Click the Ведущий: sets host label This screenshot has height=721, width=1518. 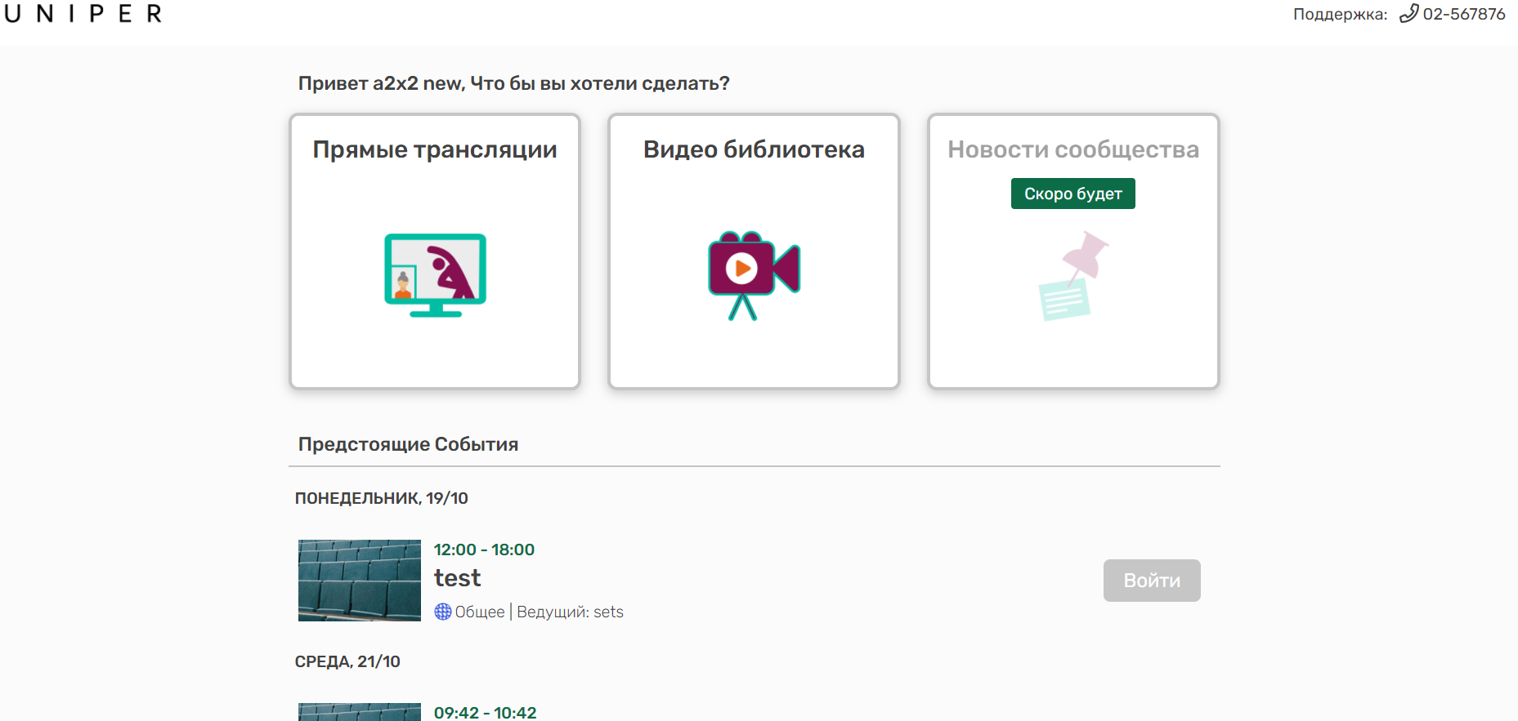570,612
